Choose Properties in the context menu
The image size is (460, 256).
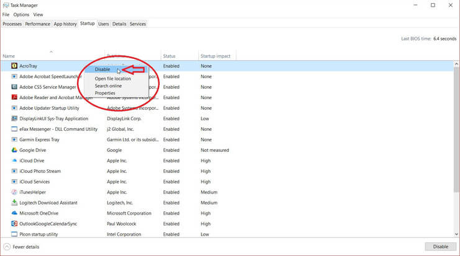point(104,93)
